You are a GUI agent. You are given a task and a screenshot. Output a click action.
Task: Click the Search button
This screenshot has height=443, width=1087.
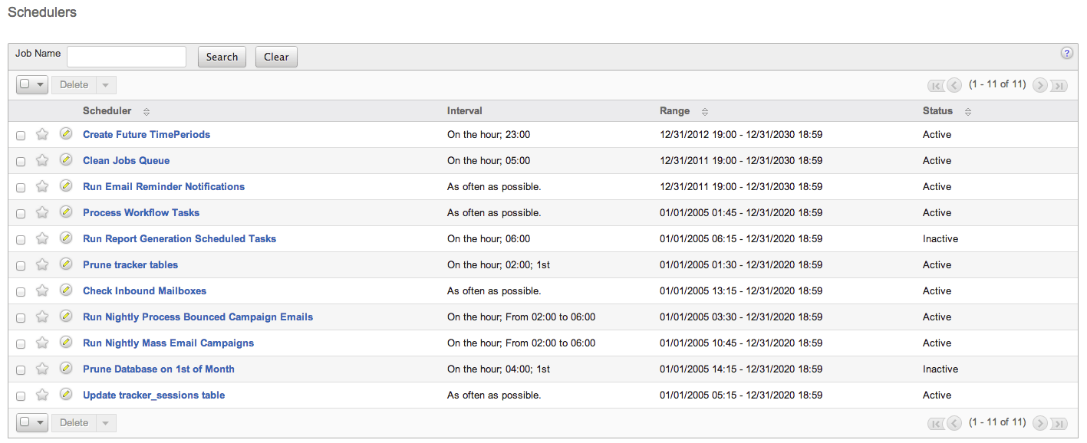(x=222, y=56)
